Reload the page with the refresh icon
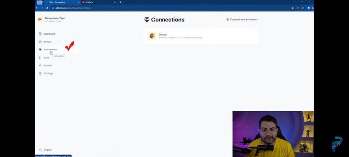Image resolution: width=349 pixels, height=157 pixels. pos(47,8)
